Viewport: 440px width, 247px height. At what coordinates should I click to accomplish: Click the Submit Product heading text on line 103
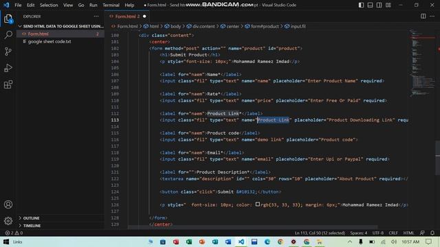(x=188, y=55)
